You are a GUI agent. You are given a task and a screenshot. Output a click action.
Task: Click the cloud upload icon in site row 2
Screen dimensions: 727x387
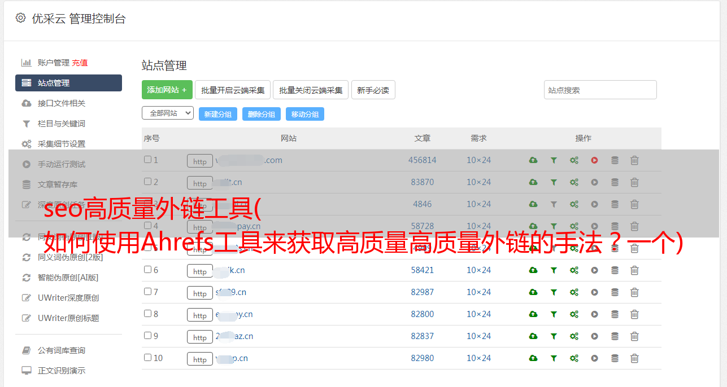click(x=533, y=182)
